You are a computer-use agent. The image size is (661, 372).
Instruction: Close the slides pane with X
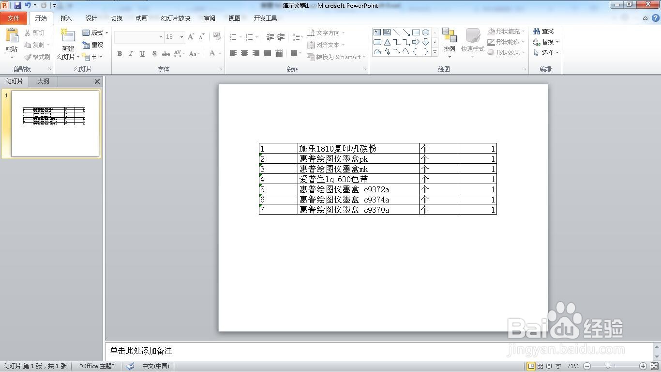point(97,81)
